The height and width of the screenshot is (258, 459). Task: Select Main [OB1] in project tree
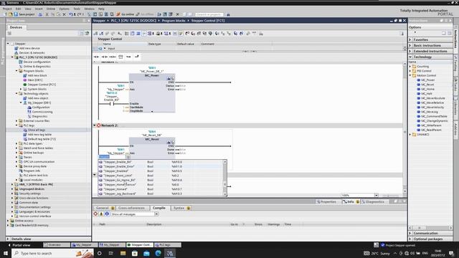click(35, 80)
